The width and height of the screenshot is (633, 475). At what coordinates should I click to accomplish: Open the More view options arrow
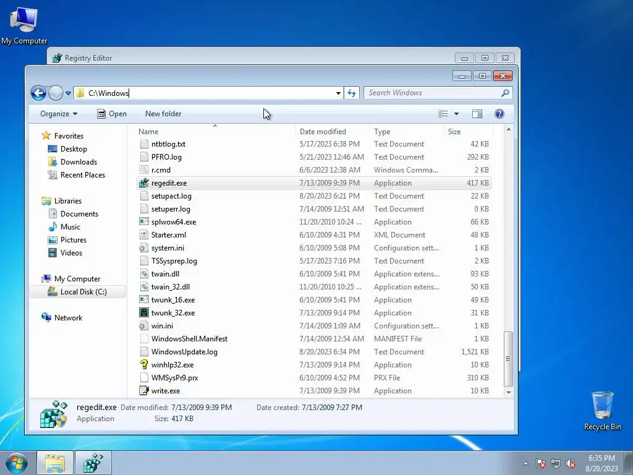[x=456, y=114]
